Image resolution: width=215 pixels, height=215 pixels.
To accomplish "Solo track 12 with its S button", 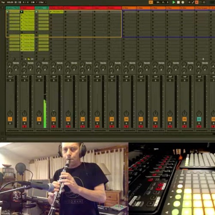I will coord(68,123).
